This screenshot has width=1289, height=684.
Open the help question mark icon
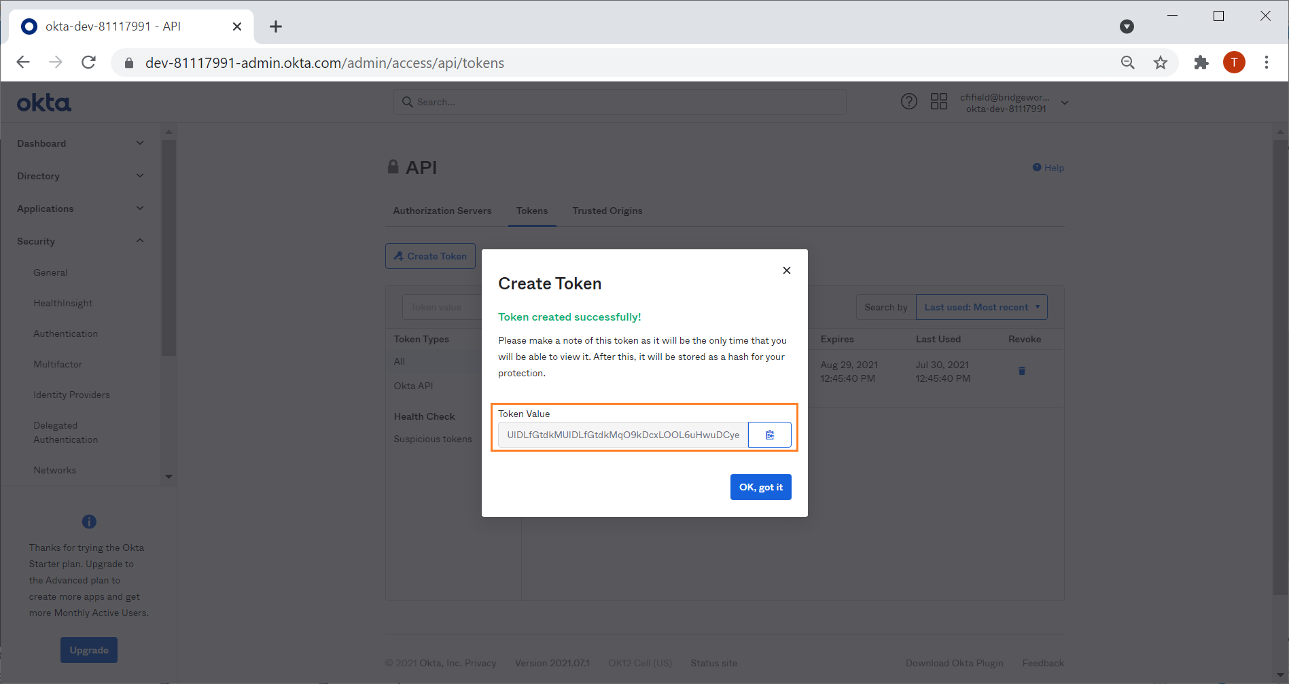[909, 102]
